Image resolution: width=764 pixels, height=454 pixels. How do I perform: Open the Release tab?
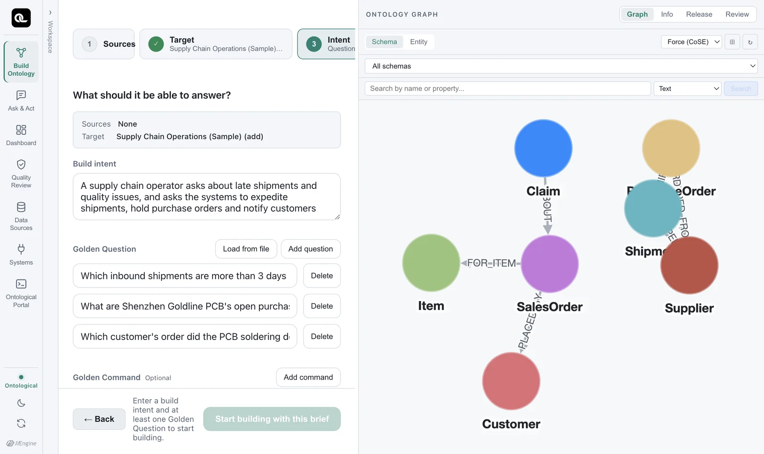[x=699, y=14]
